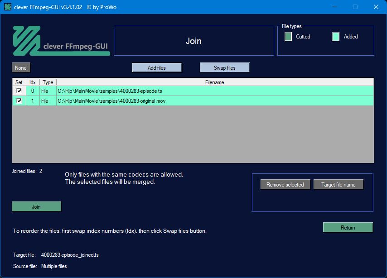
Task: Click the Filename column header
Action: [215, 82]
